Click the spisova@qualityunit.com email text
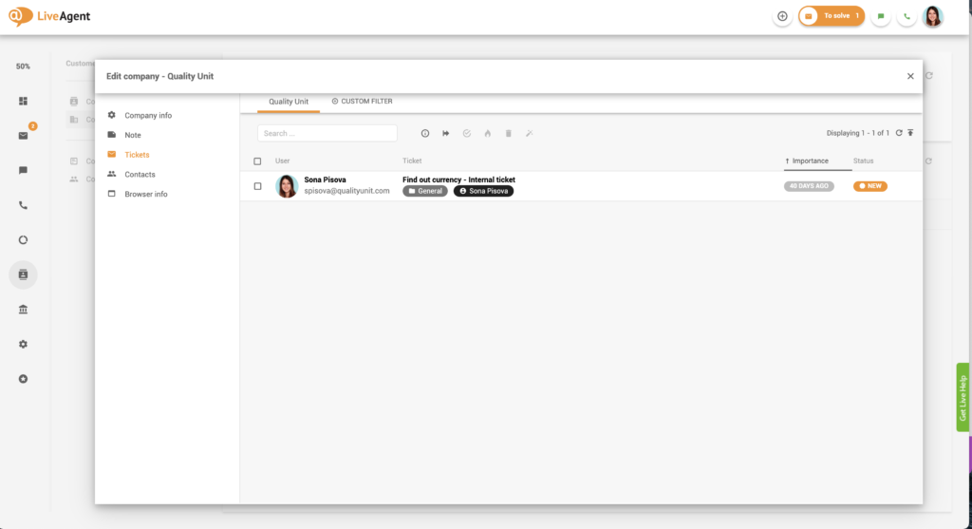This screenshot has width=972, height=529. click(x=346, y=191)
